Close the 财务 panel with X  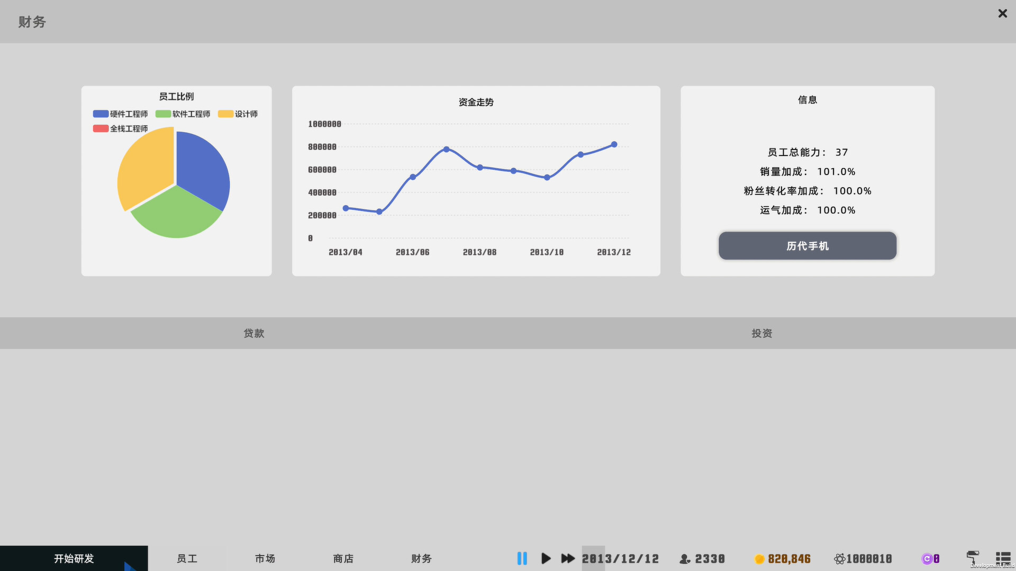pyautogui.click(x=1002, y=14)
